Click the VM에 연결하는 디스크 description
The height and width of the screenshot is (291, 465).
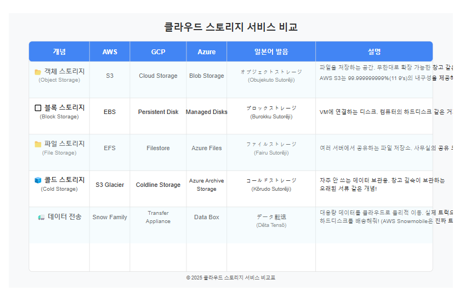(386, 112)
